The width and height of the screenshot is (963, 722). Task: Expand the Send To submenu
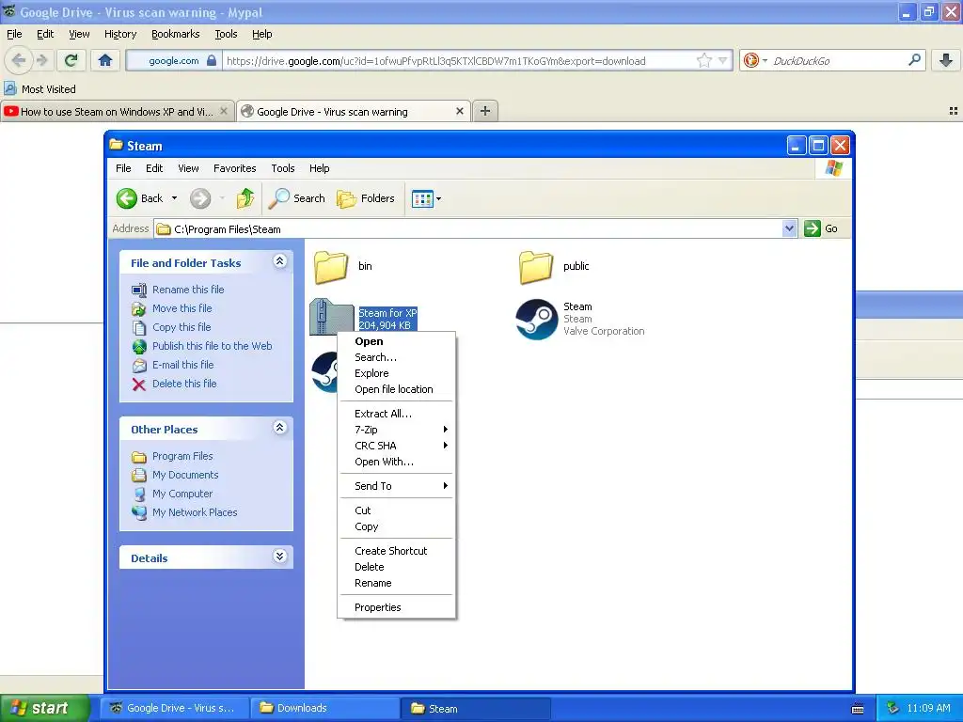point(397,486)
